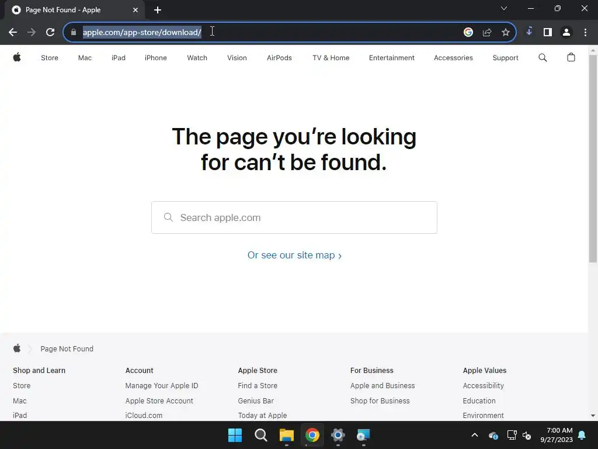Open the iPhone menu
Screen dimensions: 598x449
(155, 58)
